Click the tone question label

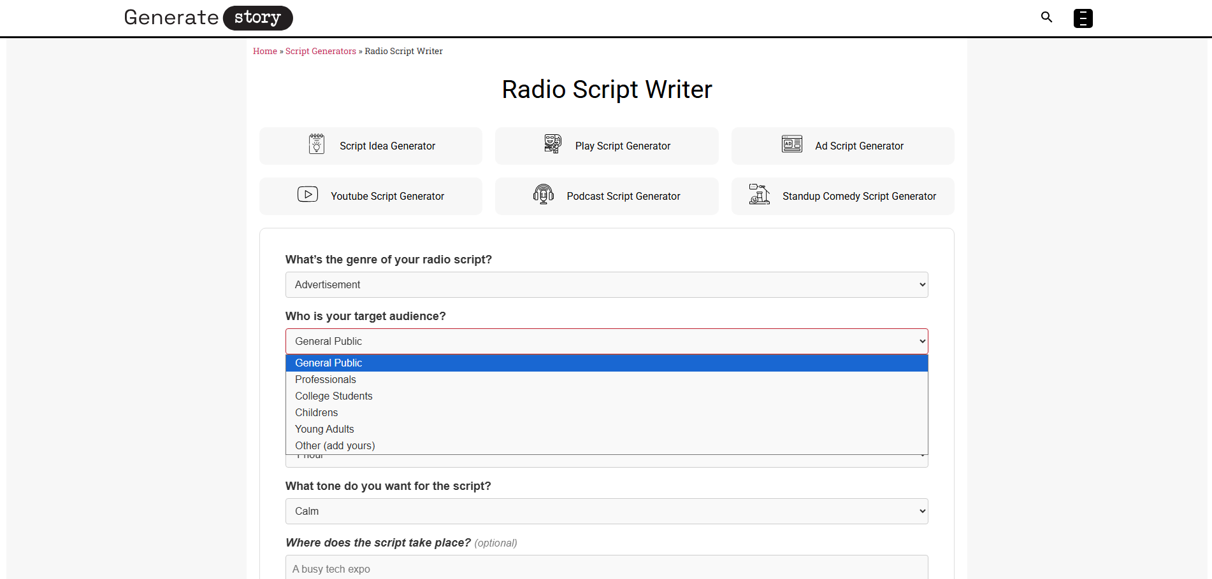388,486
